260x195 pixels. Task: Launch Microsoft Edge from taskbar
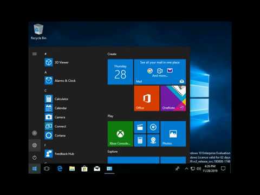(x=60, y=168)
